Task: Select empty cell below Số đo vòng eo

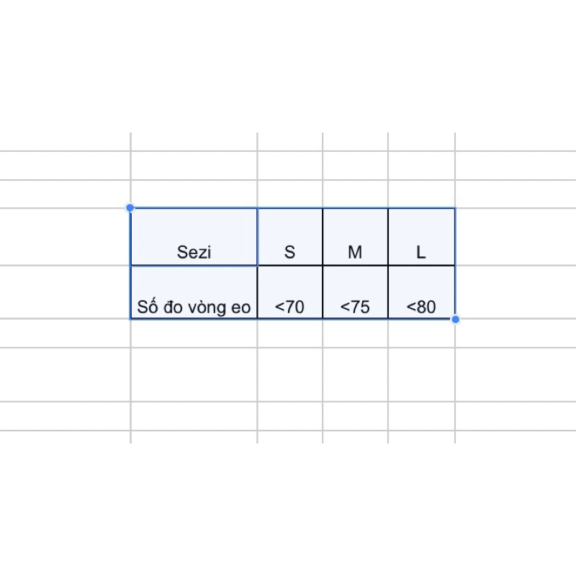Action: (194, 333)
